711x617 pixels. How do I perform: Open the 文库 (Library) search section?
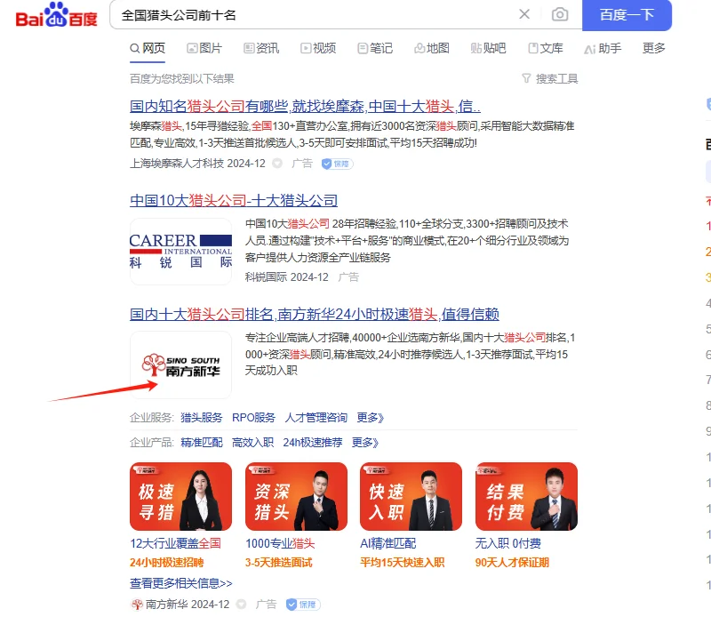543,49
